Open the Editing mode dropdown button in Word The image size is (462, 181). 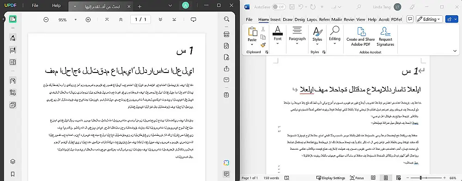point(429,19)
